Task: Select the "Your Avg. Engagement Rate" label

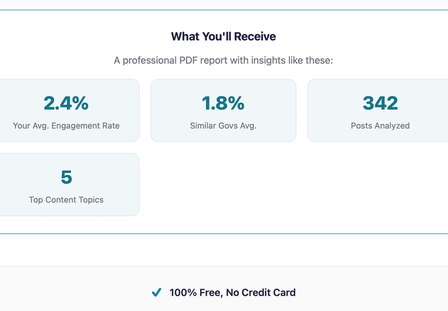Action: coord(66,125)
